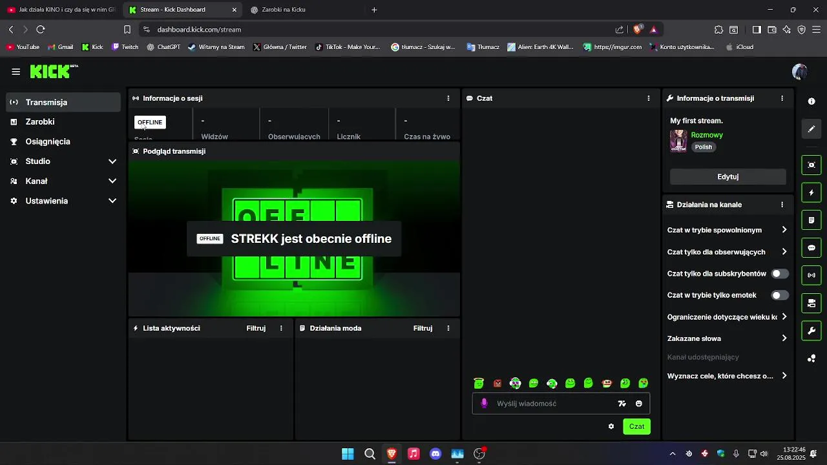Open Czat w trybie spowolnionym options

tap(728, 230)
